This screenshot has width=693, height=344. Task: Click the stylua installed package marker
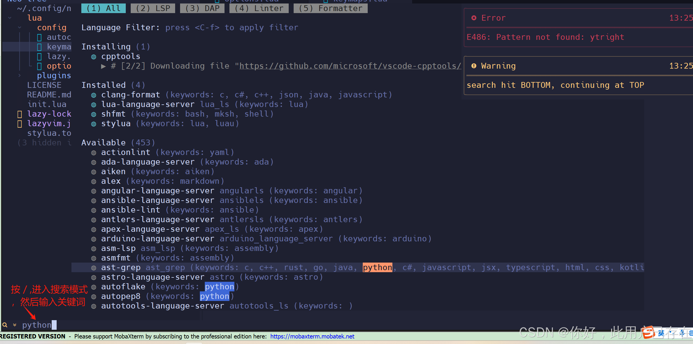94,124
